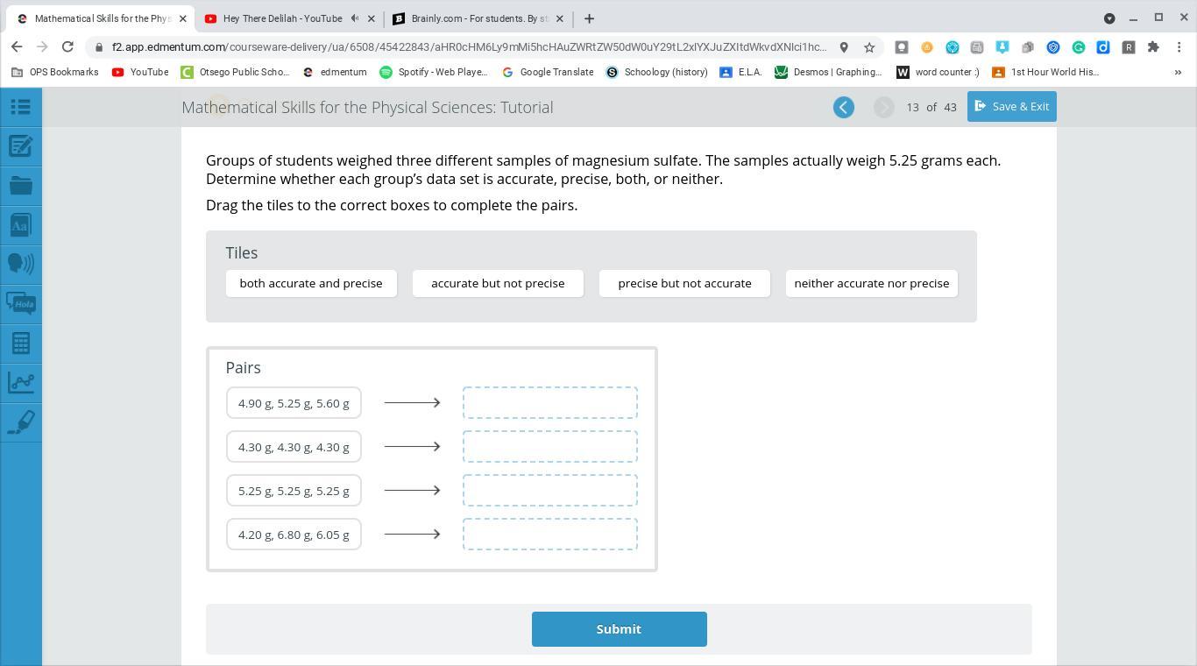Open the Schoology (history) bookmark
This screenshot has height=666, width=1197.
pos(656,72)
